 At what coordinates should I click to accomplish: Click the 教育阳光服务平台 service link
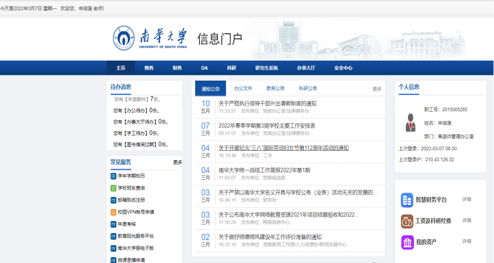[135, 236]
